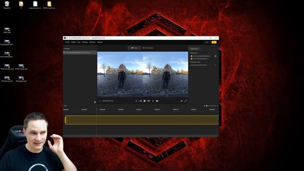Screen dimensions: 304x171
Task: Open the Window menu
Action: point(92,42)
